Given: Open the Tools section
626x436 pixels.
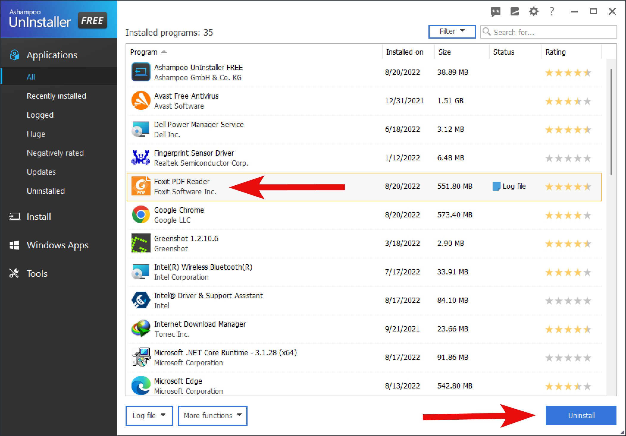Looking at the screenshot, I should (37, 273).
